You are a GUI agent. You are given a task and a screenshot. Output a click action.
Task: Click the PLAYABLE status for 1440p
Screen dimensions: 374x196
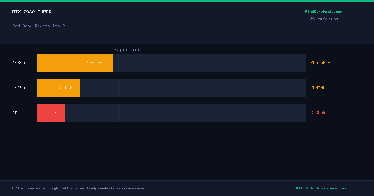(x=320, y=87)
